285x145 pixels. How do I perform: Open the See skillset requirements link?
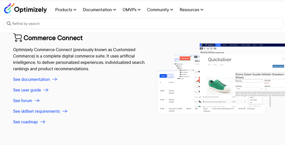37,111
